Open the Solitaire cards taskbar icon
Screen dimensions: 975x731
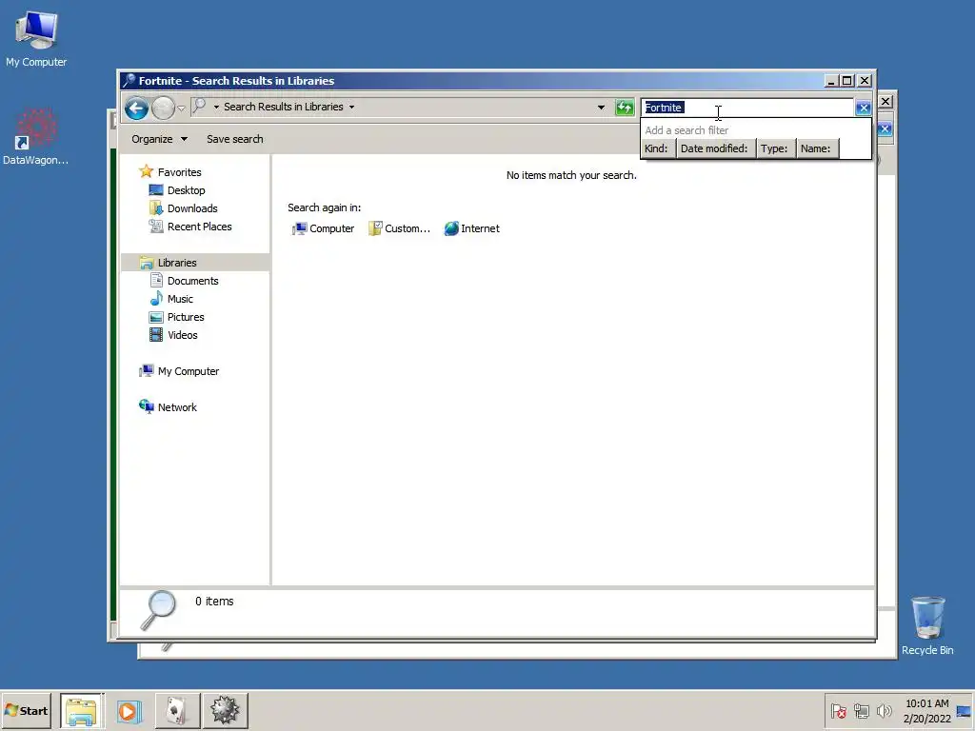pos(177,710)
